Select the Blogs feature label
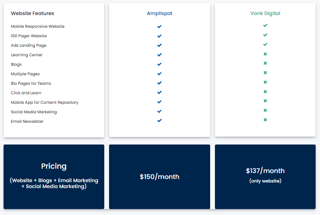The width and height of the screenshot is (320, 215). click(x=16, y=65)
